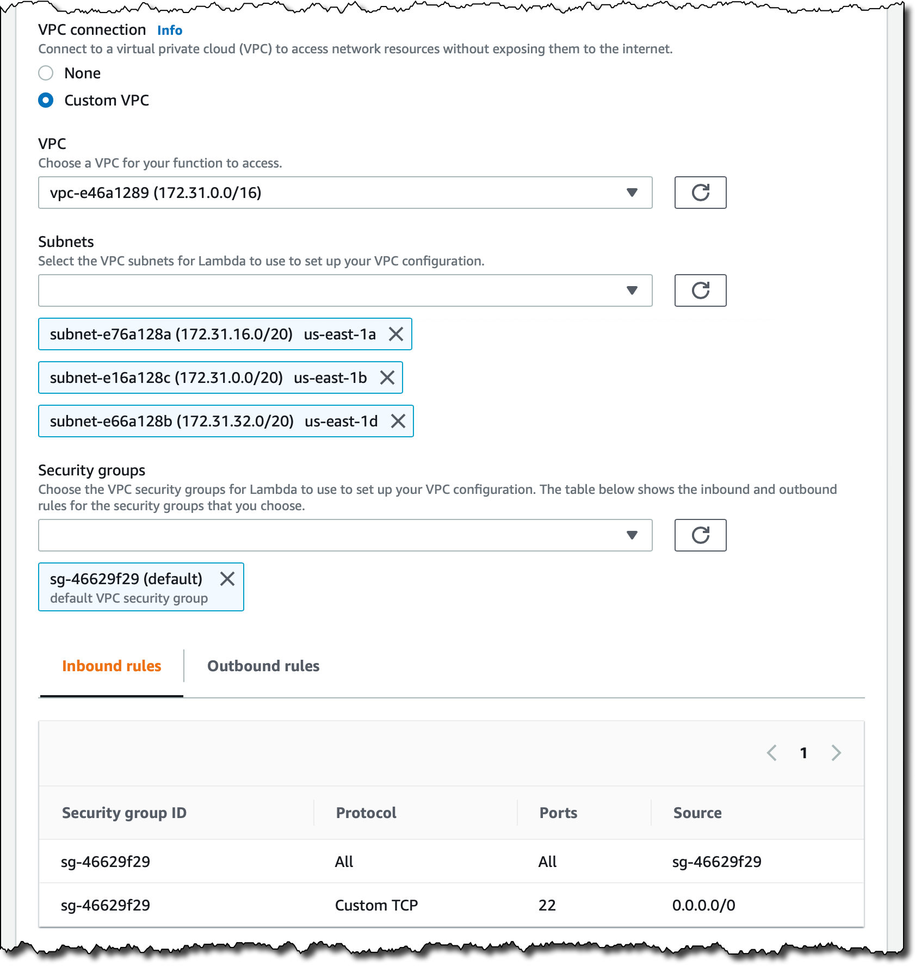Open the Subnets dropdown
This screenshot has height=966, width=915.
click(345, 290)
